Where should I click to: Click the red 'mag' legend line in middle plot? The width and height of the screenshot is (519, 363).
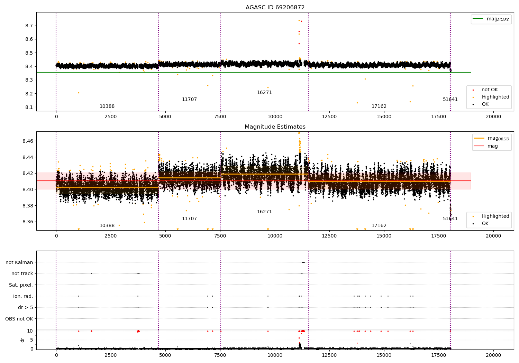(479, 146)
